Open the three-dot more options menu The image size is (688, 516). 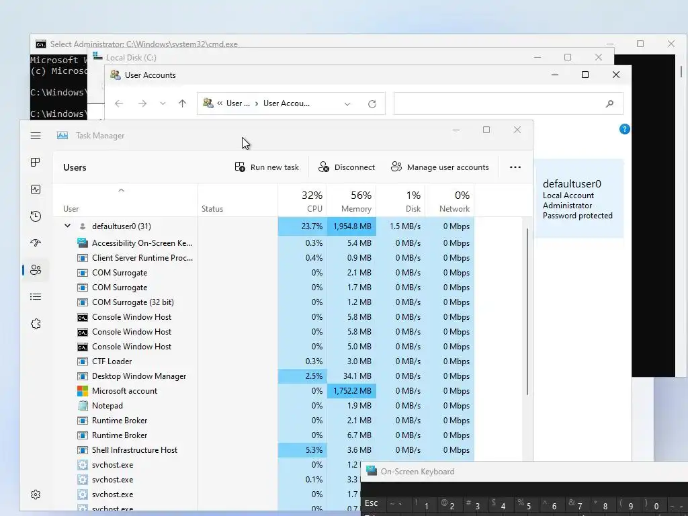tap(515, 167)
